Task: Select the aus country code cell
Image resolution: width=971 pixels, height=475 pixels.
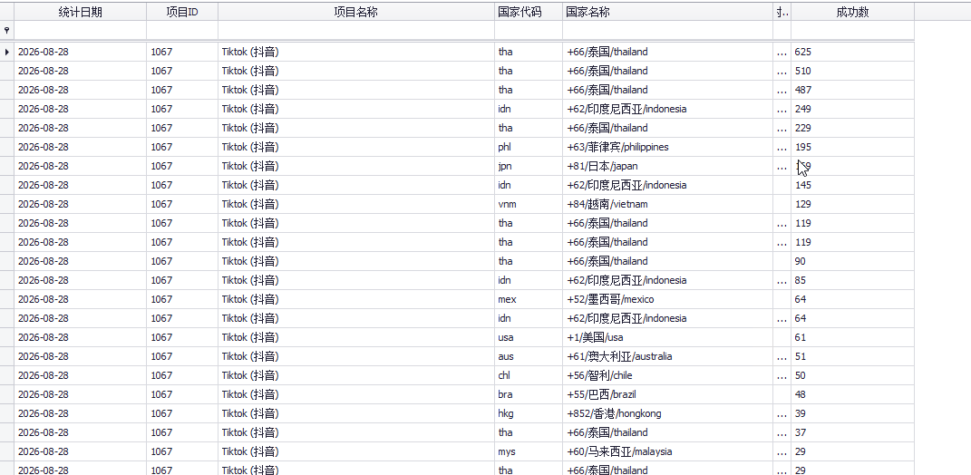Action: [529, 357]
